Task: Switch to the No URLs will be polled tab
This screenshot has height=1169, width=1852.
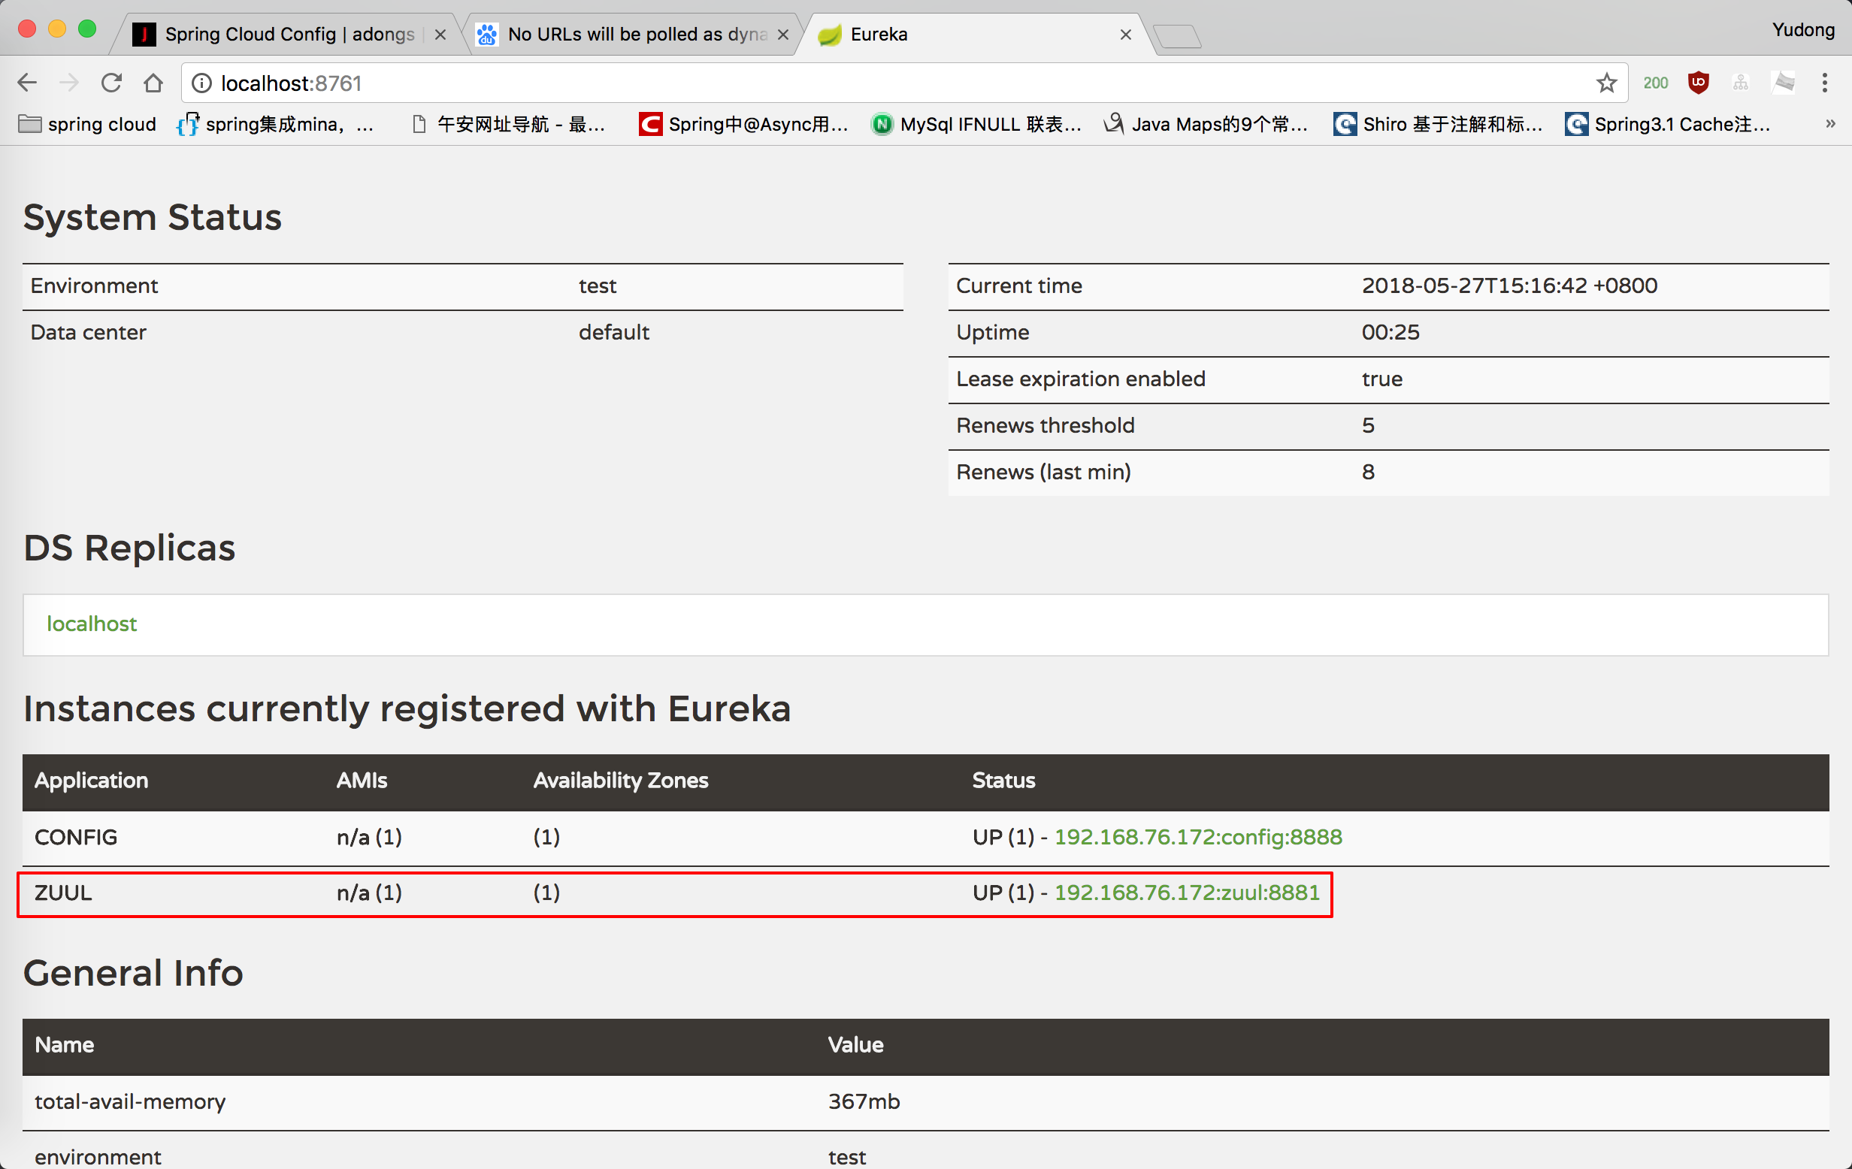Action: 636,35
